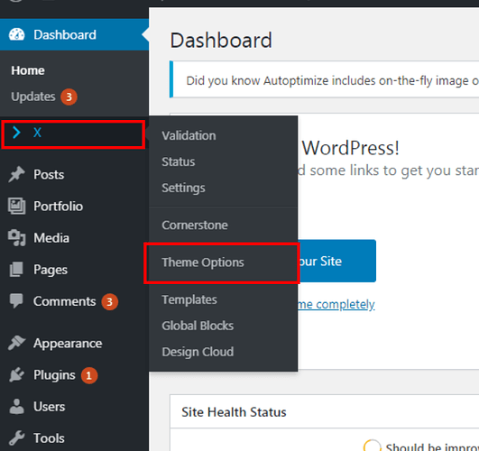The width and height of the screenshot is (479, 451).
Task: Open the Posts menu
Action: tap(49, 174)
